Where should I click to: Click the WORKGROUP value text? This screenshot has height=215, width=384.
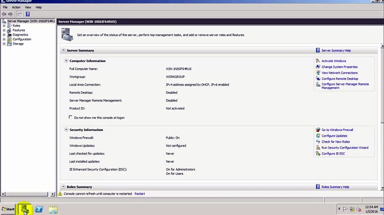pyautogui.click(x=175, y=77)
